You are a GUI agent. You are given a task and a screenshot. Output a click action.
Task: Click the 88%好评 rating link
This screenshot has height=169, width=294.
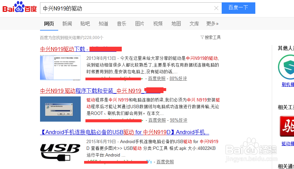178,79
